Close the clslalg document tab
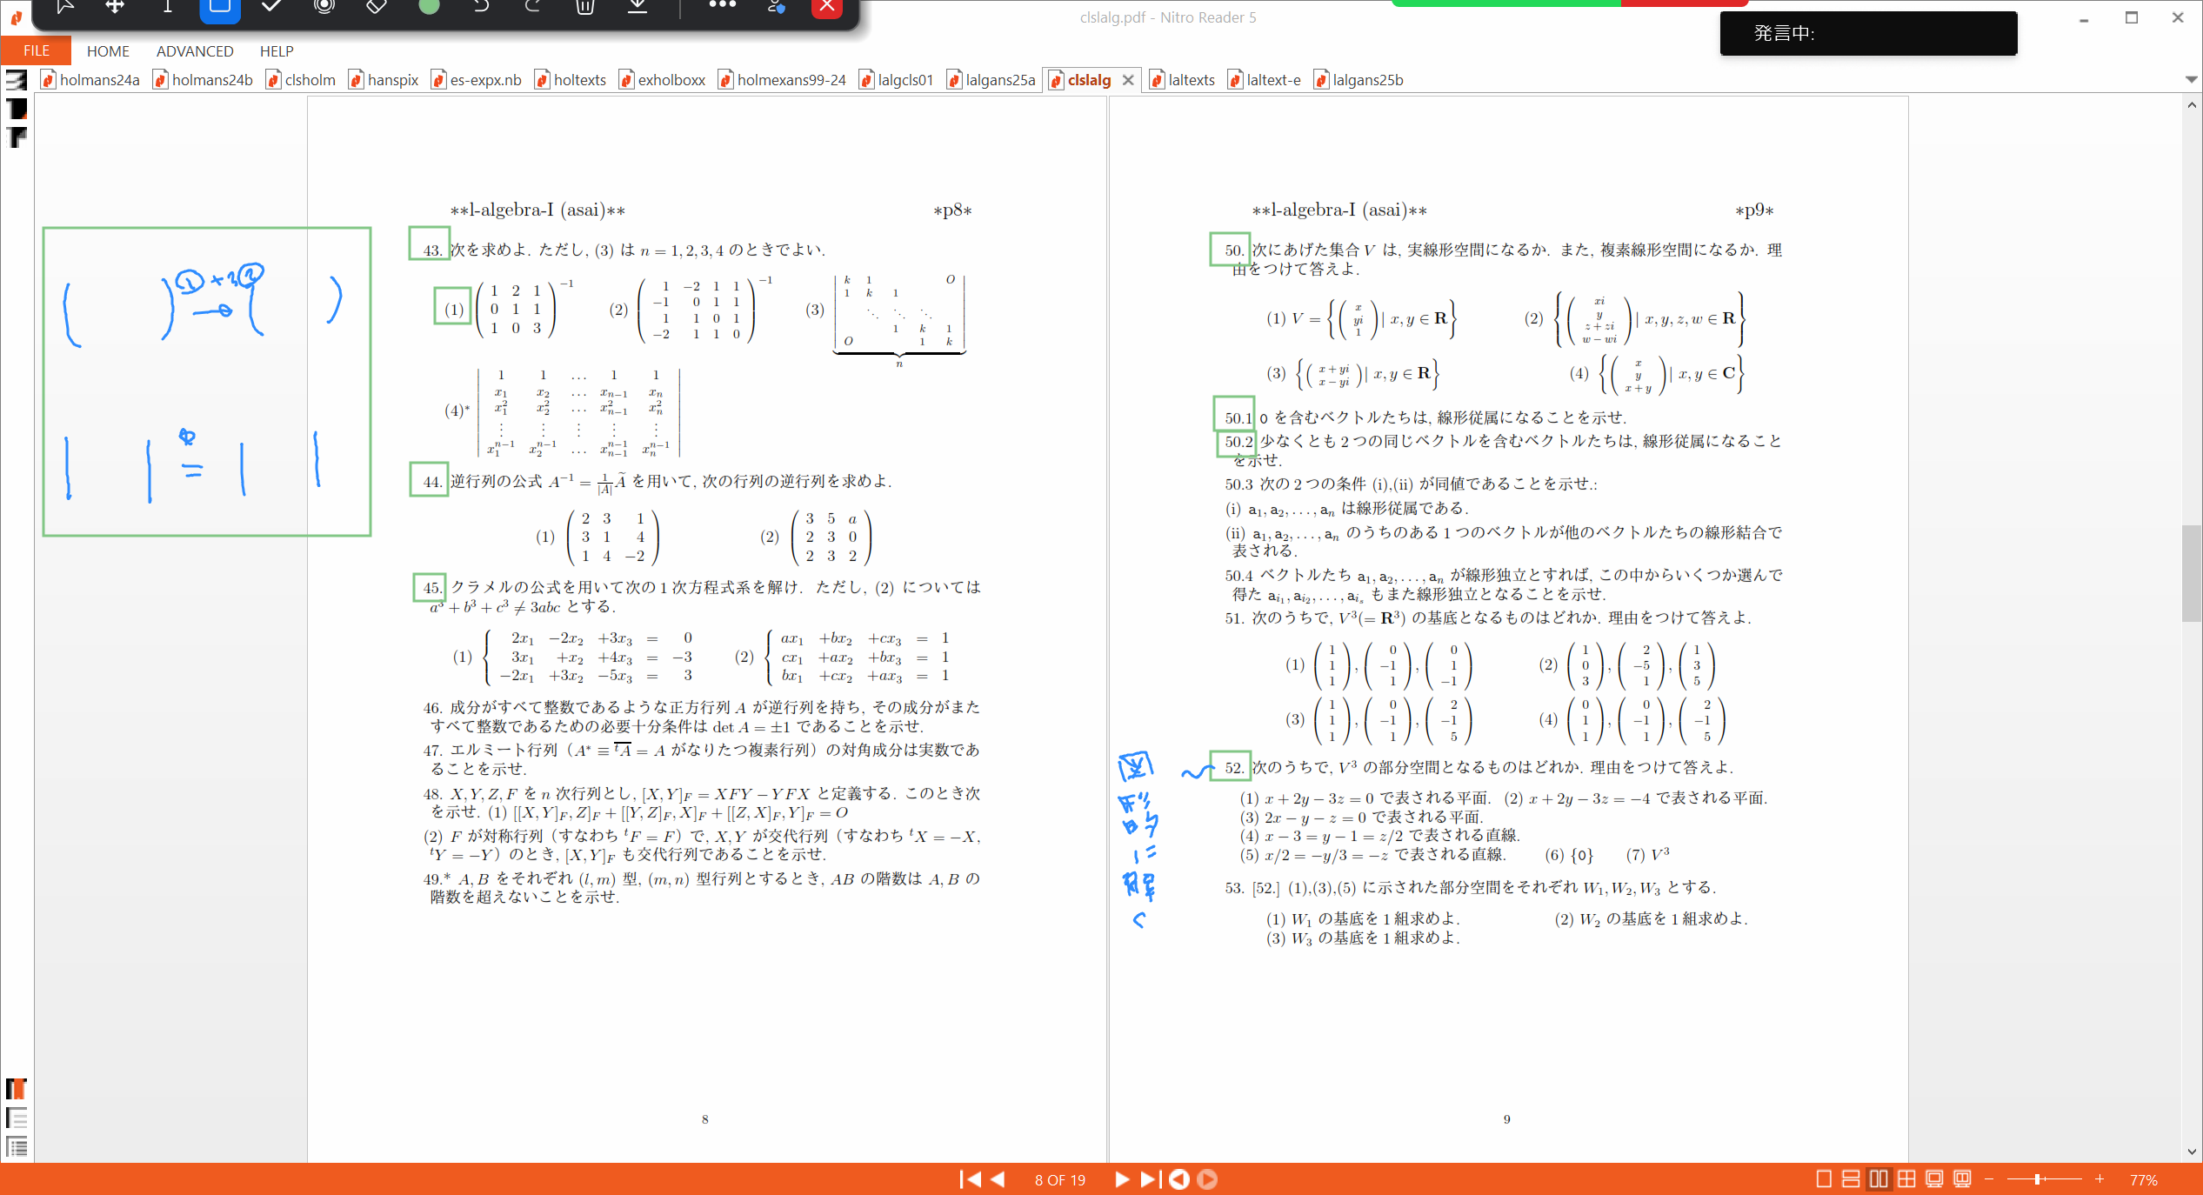Image resolution: width=2203 pixels, height=1195 pixels. coord(1128,80)
